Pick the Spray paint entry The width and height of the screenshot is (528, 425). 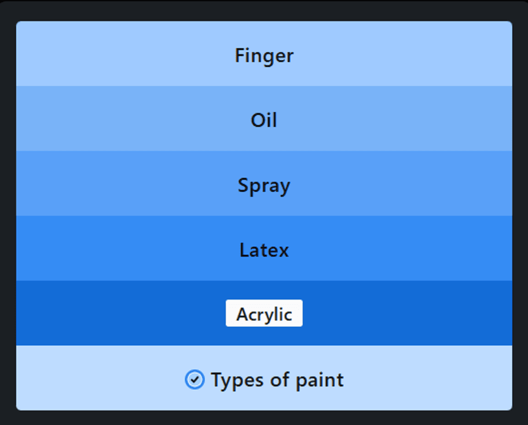click(x=264, y=185)
